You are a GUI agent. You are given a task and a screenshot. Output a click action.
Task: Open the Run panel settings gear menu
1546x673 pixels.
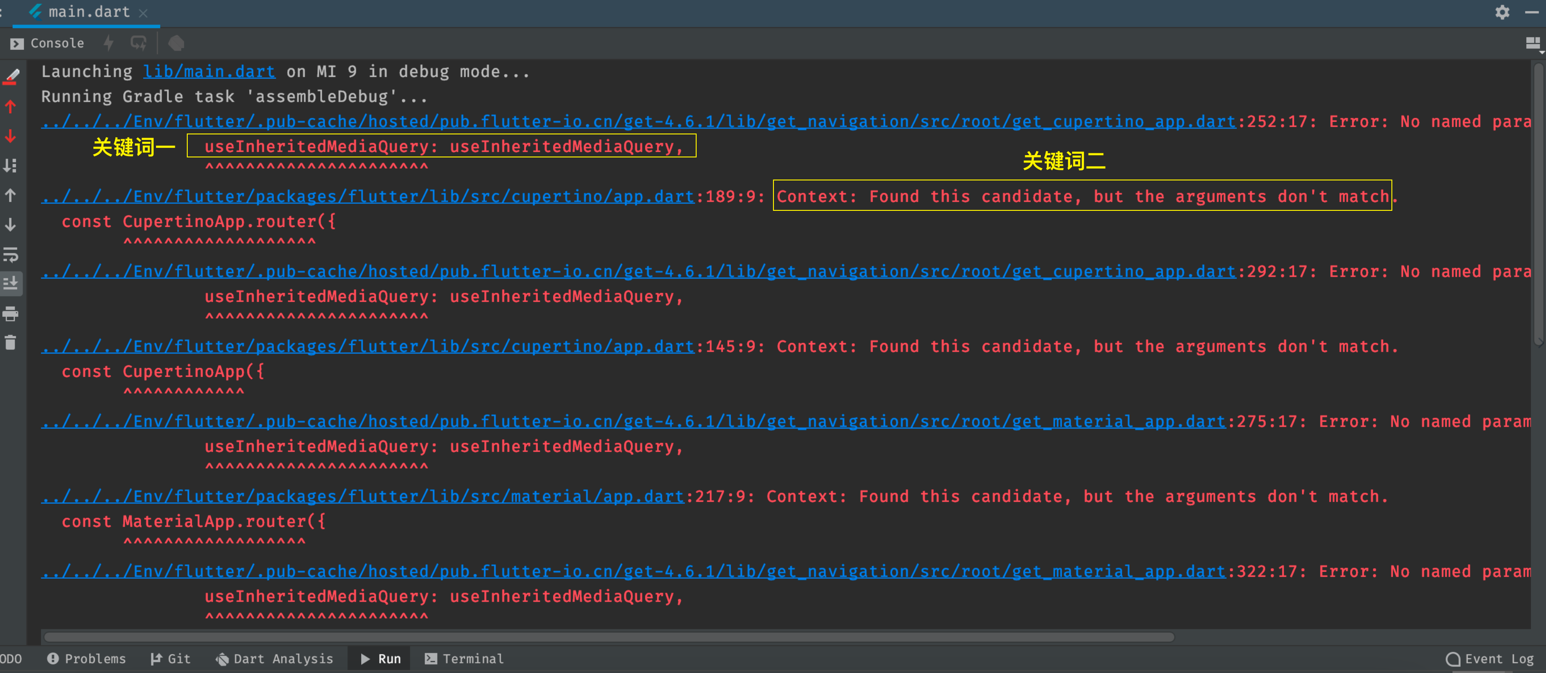1501,12
